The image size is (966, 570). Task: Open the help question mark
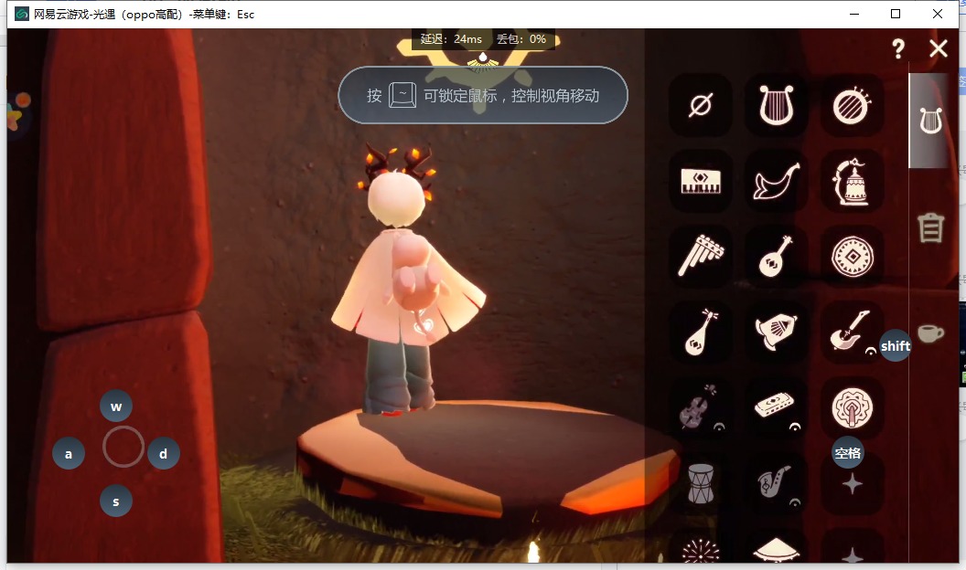898,48
